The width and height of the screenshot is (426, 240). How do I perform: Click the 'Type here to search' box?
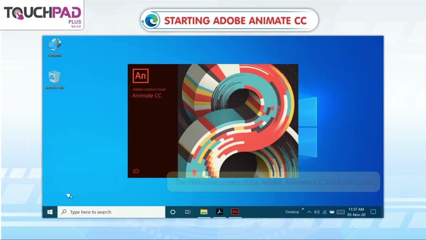[x=111, y=212]
